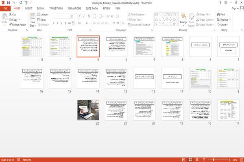244x162 pixels.
Task: Open the Select dropdown in Editing
Action: coord(222,25)
